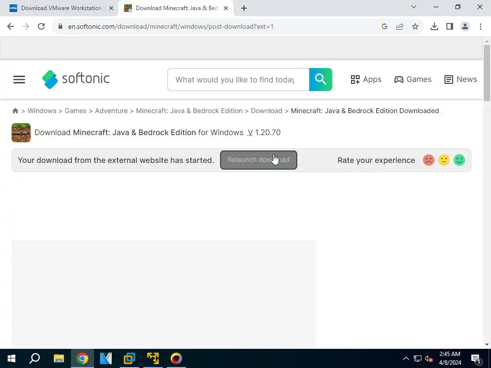Viewport: 491px width, 368px height.
Task: Follow the Windows breadcrumb link
Action: (x=42, y=111)
